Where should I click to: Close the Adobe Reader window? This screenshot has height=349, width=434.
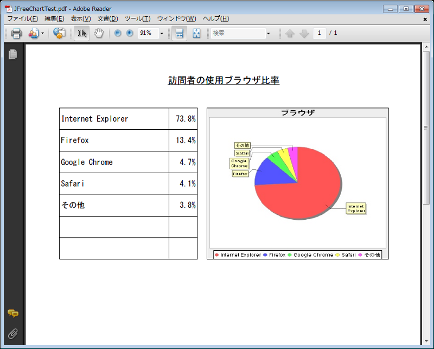pos(422,9)
